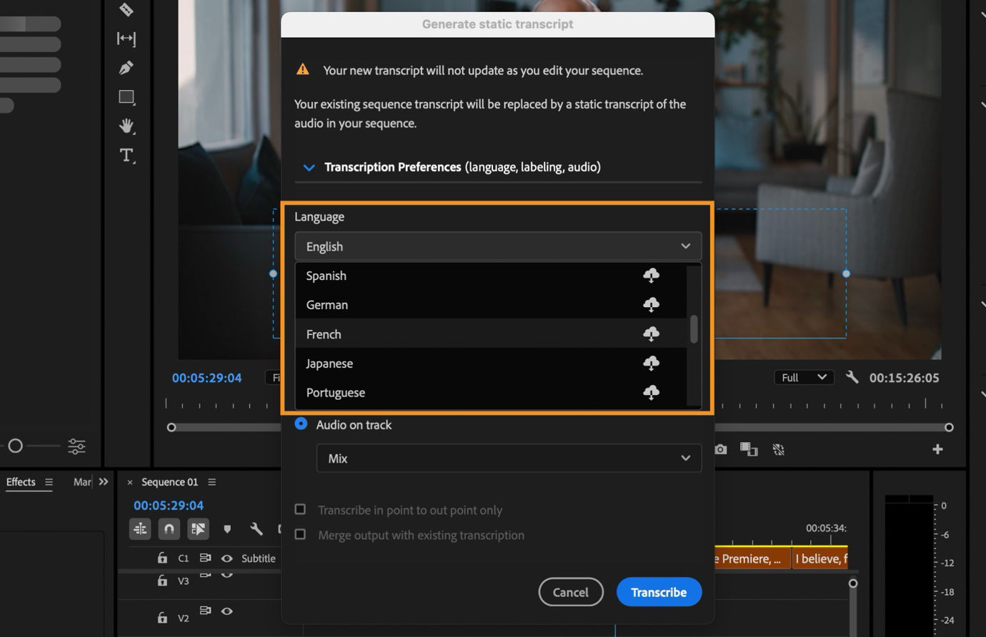Open the Mix audio track dropdown
The width and height of the screenshot is (986, 637).
point(509,458)
